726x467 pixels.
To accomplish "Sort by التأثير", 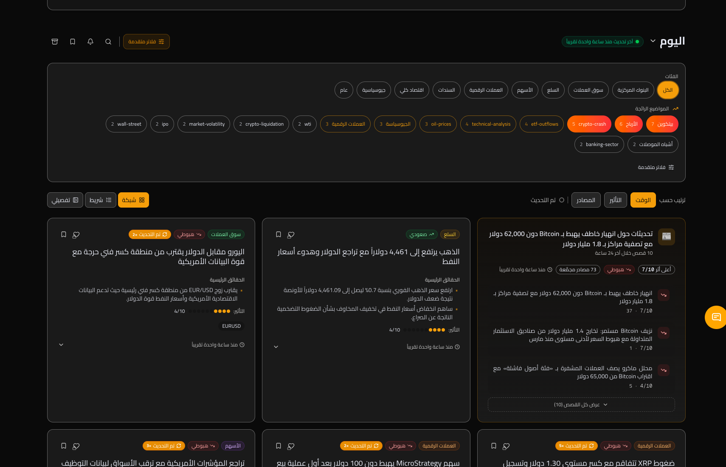I will coord(616,200).
